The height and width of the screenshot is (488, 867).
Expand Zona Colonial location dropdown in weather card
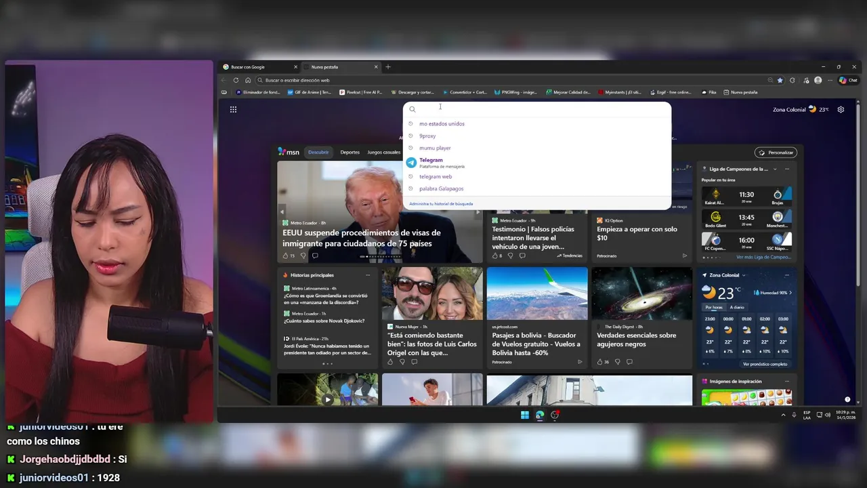point(744,275)
